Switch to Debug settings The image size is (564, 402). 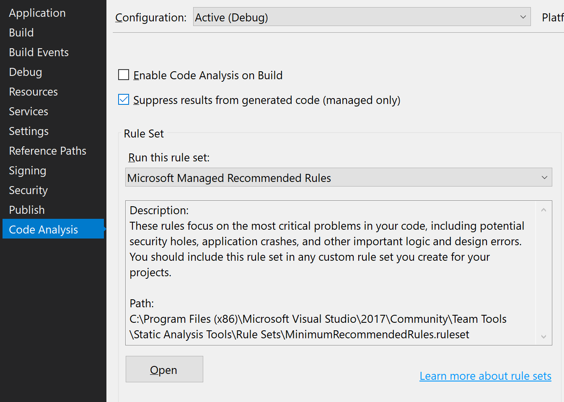[25, 72]
